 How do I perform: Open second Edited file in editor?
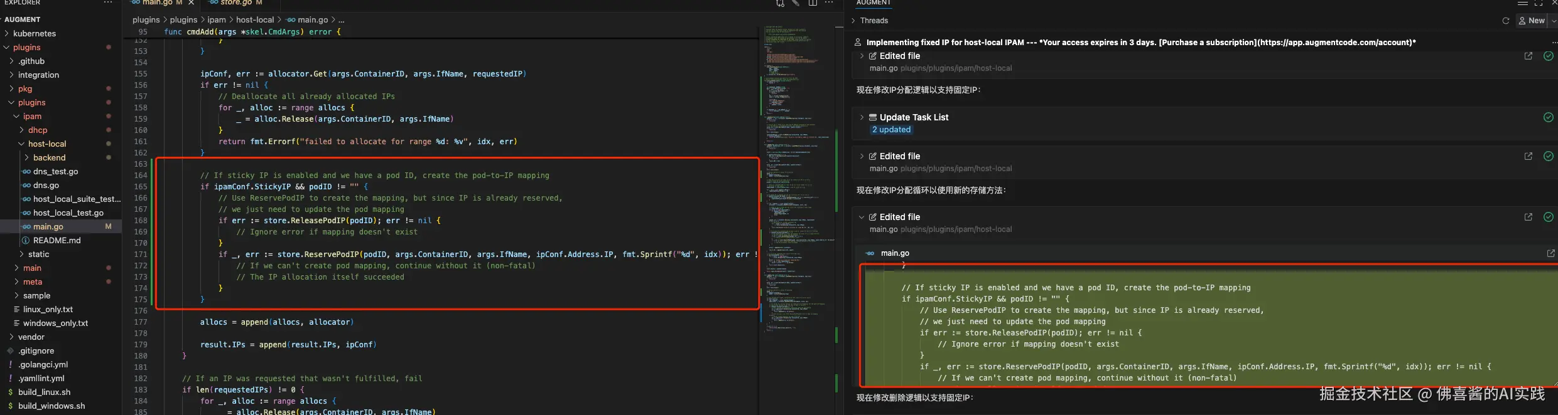coord(1528,156)
